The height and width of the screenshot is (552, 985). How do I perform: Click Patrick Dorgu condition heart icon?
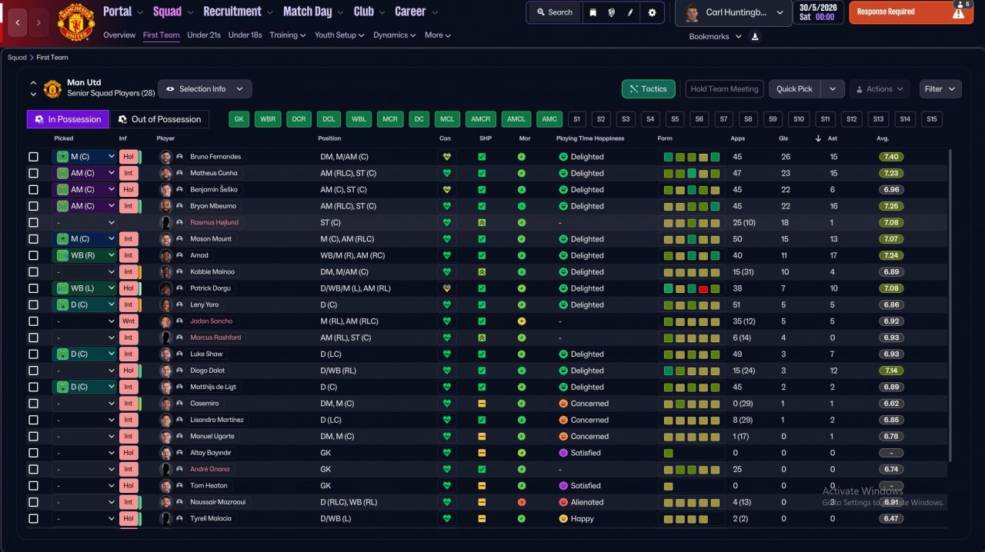pos(446,288)
